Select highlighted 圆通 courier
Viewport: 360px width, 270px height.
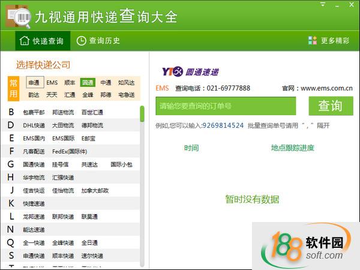pyautogui.click(x=88, y=82)
